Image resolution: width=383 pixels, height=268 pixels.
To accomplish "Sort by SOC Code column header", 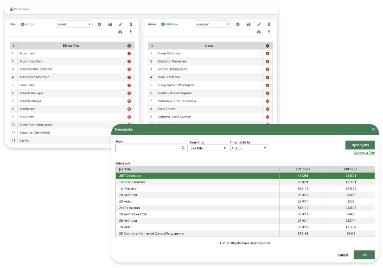I will (302, 169).
